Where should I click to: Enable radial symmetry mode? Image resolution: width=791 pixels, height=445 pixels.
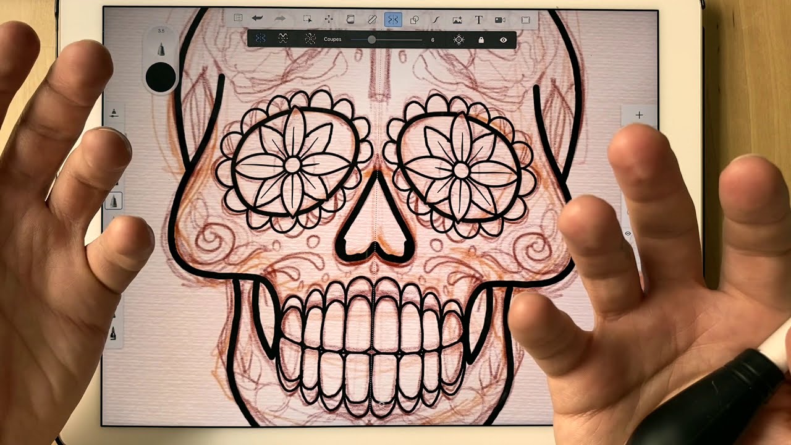tap(310, 39)
